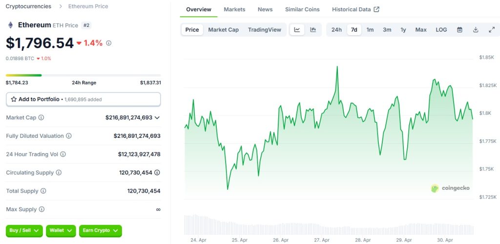Click the info icon next to 1.4% change
Screen dimensions: 500x244
point(109,43)
